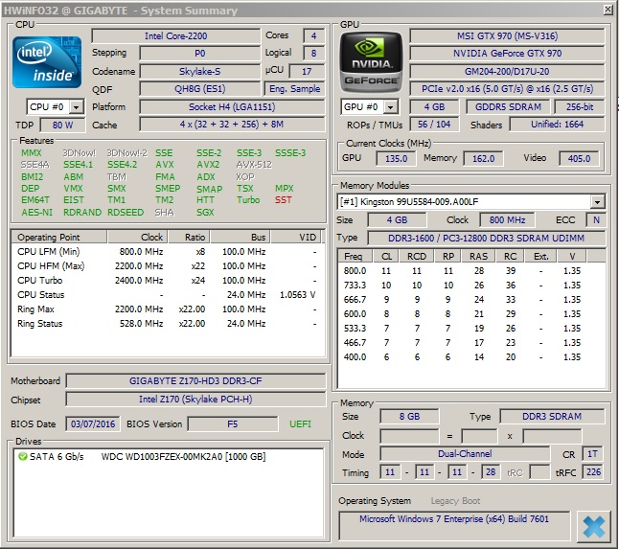Select the Operating Point column header

58,238
